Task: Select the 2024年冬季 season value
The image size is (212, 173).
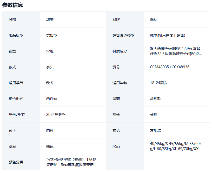Action: pyautogui.click(x=56, y=115)
